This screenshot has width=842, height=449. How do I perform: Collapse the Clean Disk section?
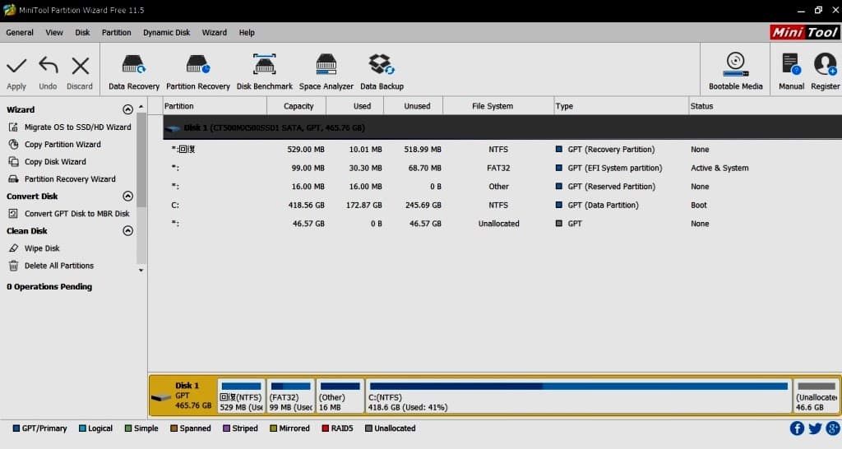pos(127,231)
